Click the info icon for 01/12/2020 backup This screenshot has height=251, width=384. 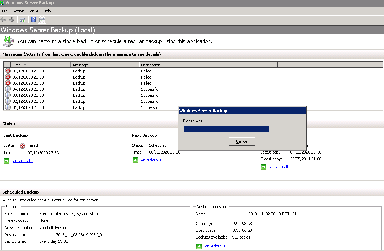8,107
